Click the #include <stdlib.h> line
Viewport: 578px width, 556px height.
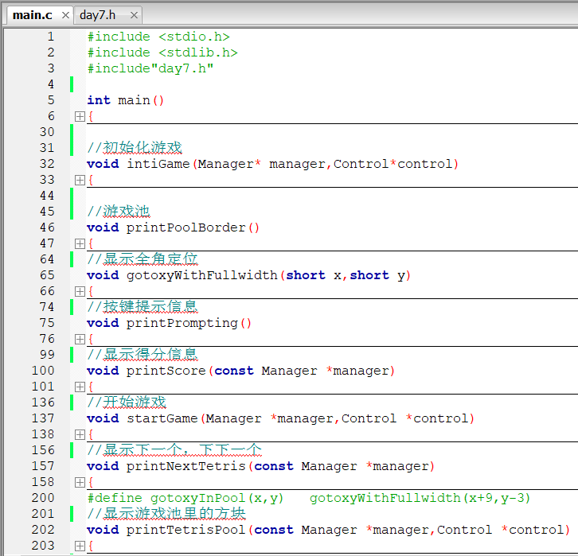(x=162, y=52)
